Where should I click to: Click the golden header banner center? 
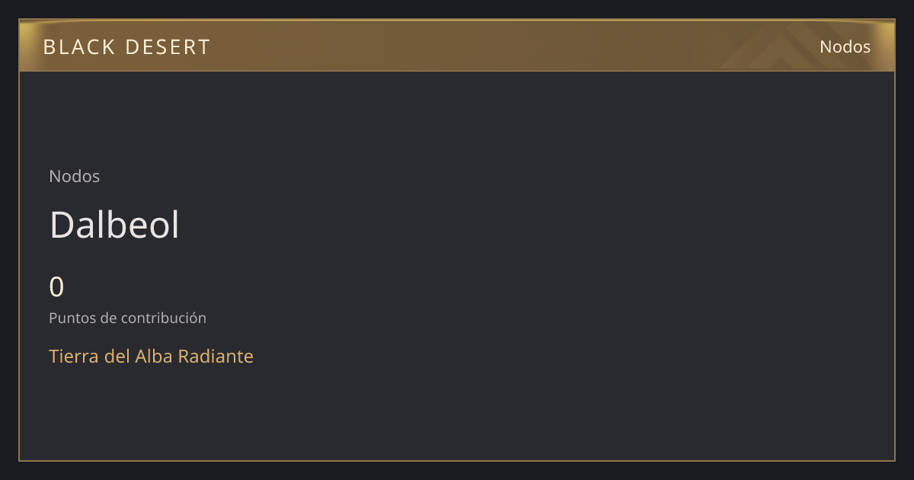pyautogui.click(x=457, y=46)
